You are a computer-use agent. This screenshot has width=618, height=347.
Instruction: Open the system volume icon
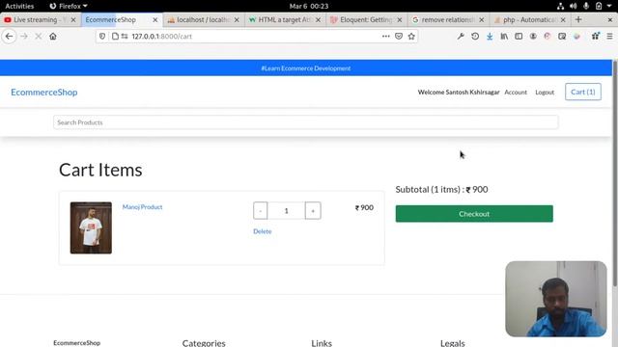pos(573,6)
